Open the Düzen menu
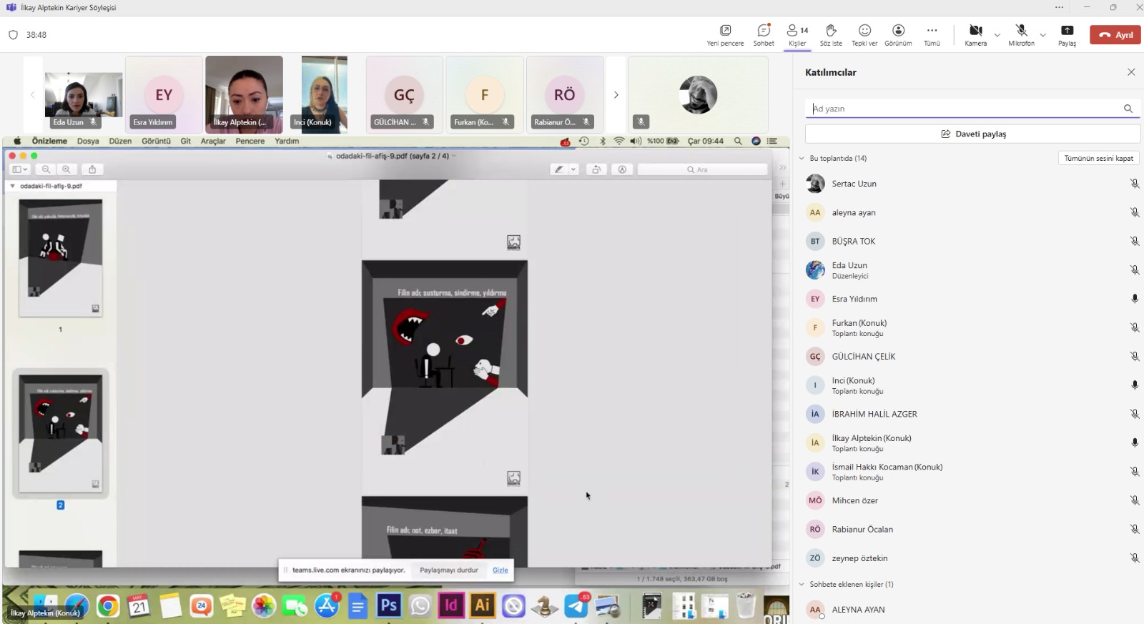The width and height of the screenshot is (1144, 624). pyautogui.click(x=120, y=142)
